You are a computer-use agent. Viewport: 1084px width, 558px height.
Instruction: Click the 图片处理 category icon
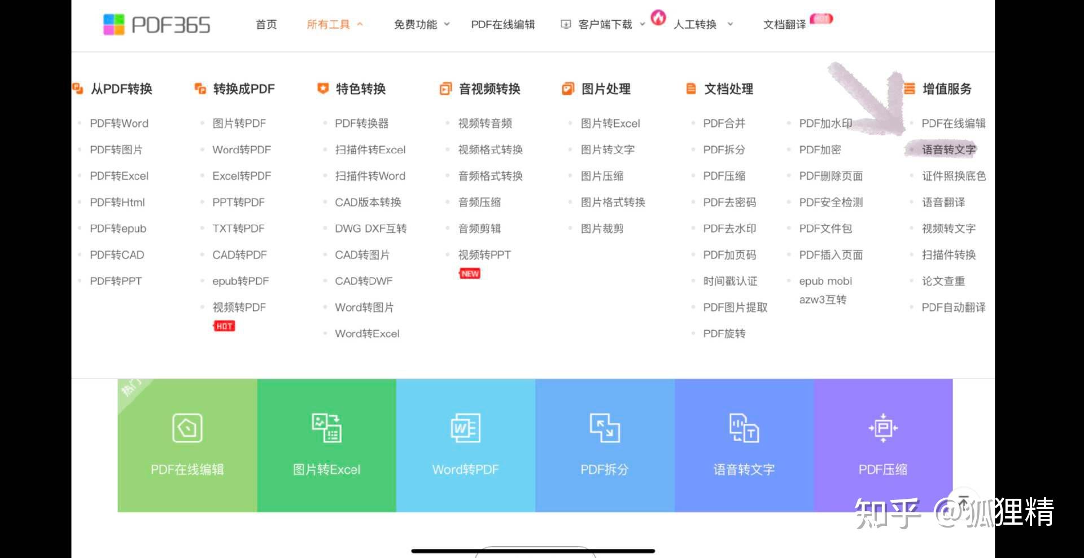[568, 89]
